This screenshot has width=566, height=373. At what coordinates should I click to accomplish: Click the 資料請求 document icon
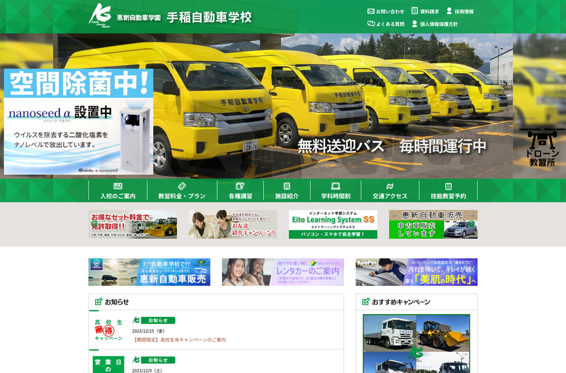pyautogui.click(x=415, y=11)
